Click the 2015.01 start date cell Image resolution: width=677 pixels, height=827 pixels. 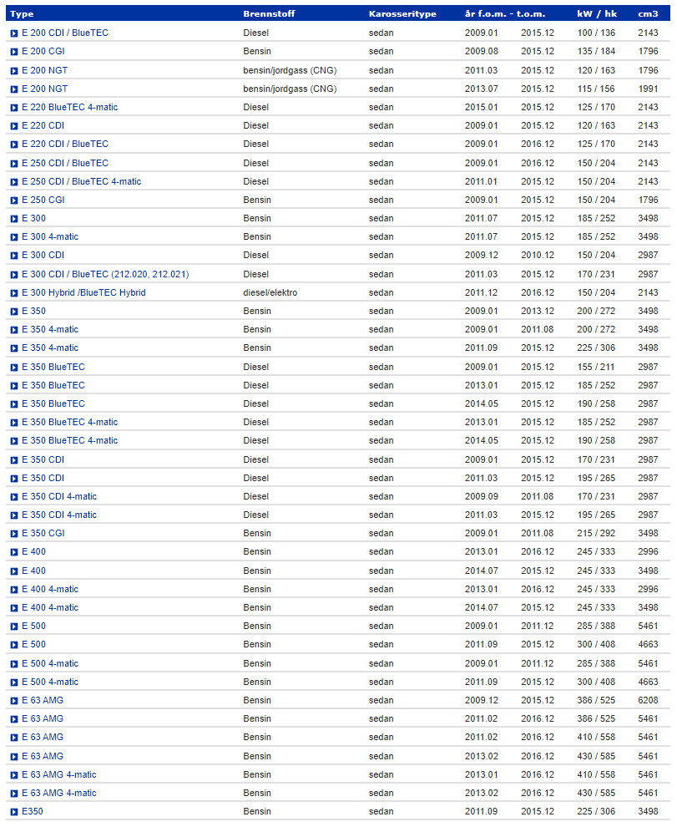(482, 107)
